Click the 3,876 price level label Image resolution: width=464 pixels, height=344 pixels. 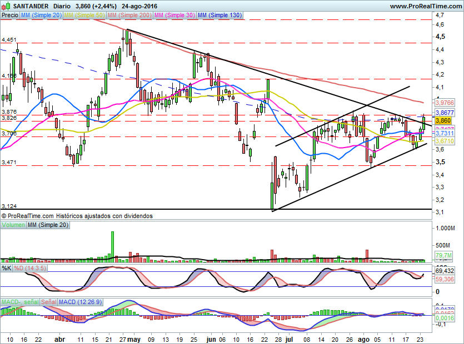9,112
